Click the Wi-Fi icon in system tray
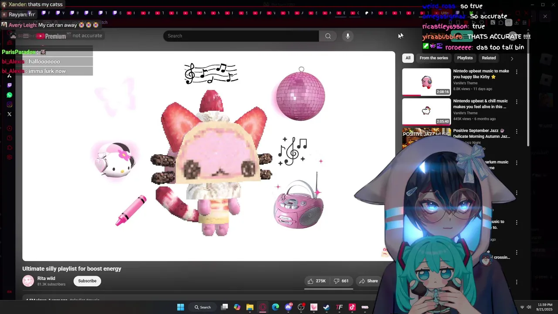This screenshot has width=558, height=314. [522, 307]
